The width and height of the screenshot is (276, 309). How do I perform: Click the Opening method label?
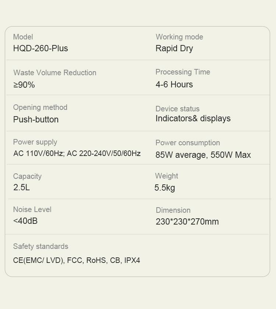40,107
